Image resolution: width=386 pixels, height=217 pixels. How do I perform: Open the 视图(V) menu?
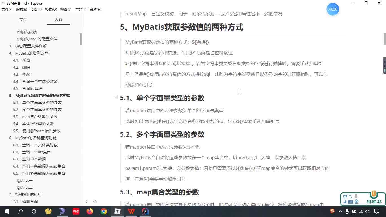point(66,10)
